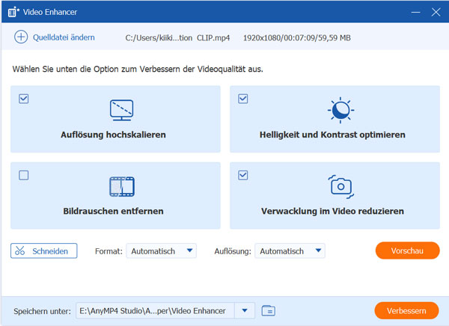Enable the Bildrauschen entfernen checkbox
Viewport: 449px width, 326px height.
(x=23, y=175)
